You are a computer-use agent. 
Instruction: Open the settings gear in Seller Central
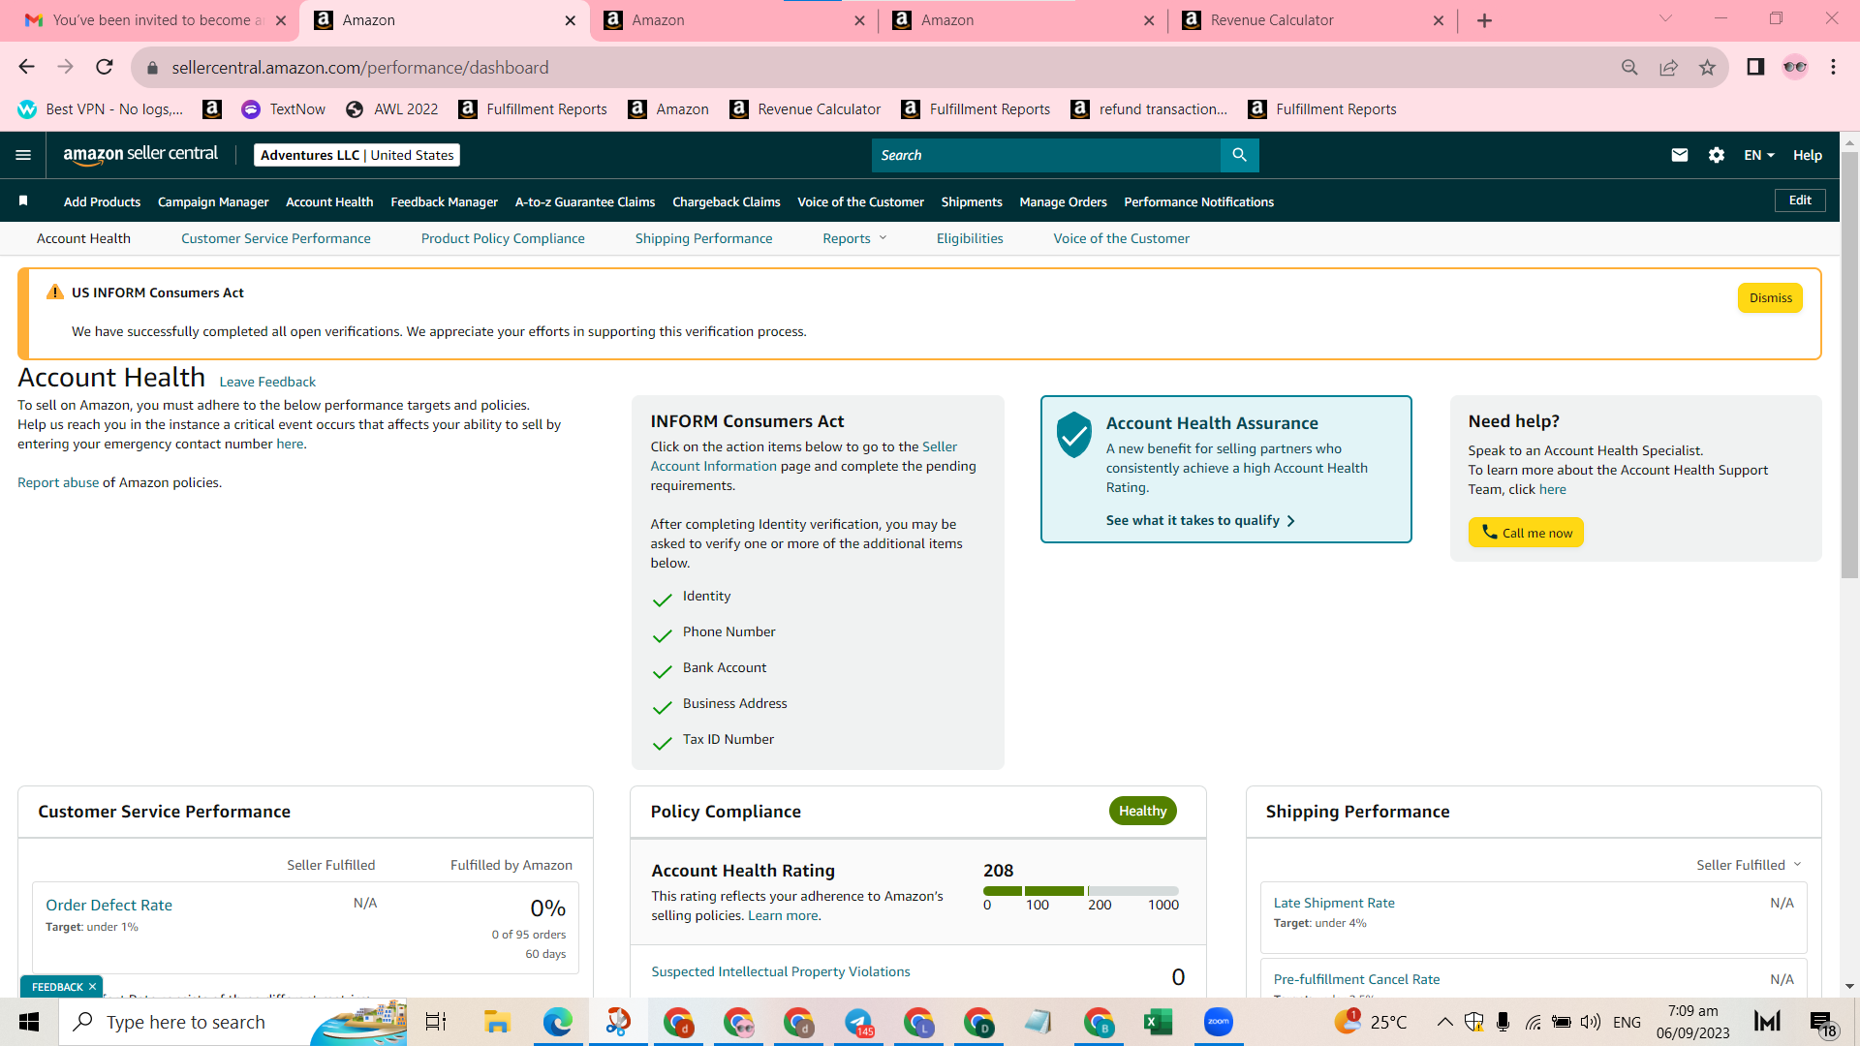tap(1717, 155)
